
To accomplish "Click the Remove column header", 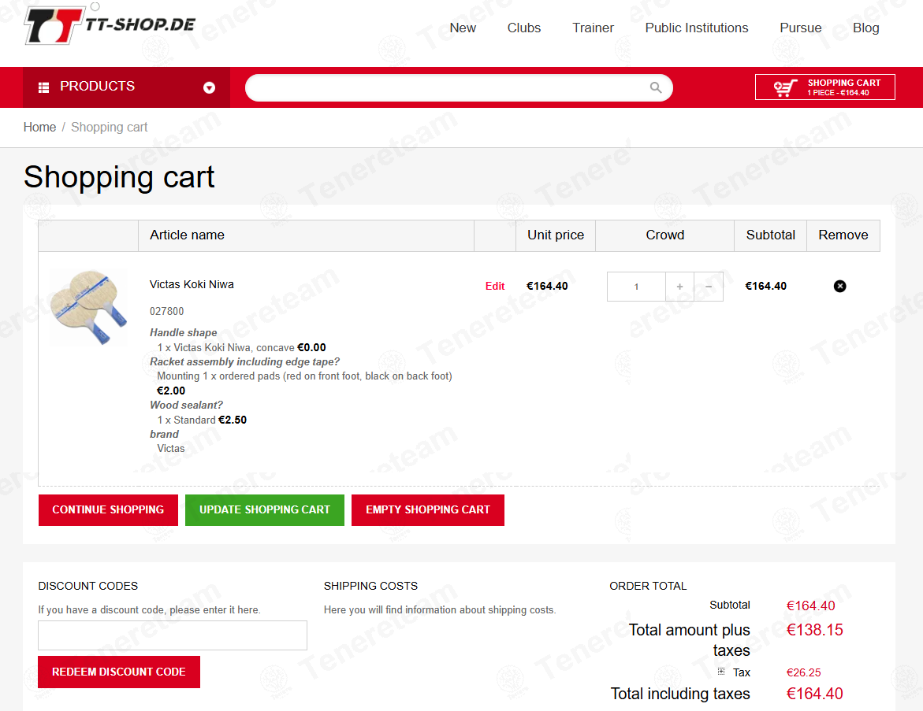I will click(843, 235).
